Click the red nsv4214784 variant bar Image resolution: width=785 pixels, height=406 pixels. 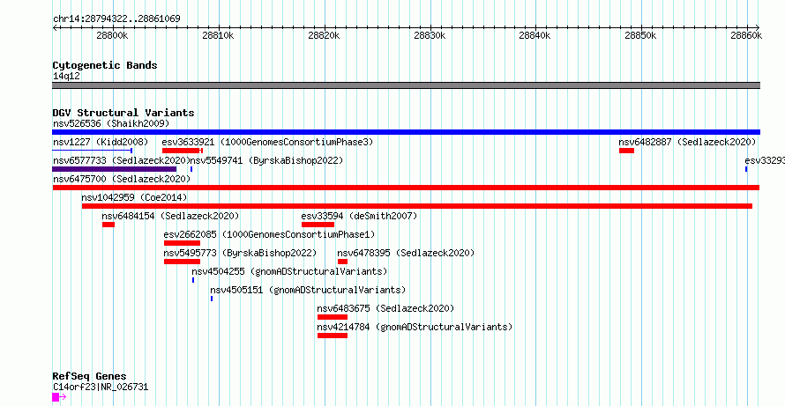pos(333,336)
